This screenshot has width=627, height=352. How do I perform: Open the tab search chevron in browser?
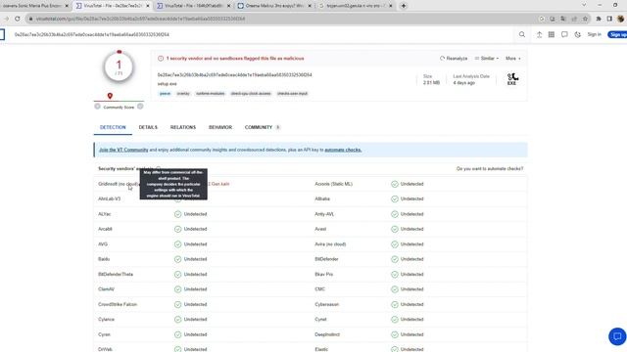coord(584,5)
